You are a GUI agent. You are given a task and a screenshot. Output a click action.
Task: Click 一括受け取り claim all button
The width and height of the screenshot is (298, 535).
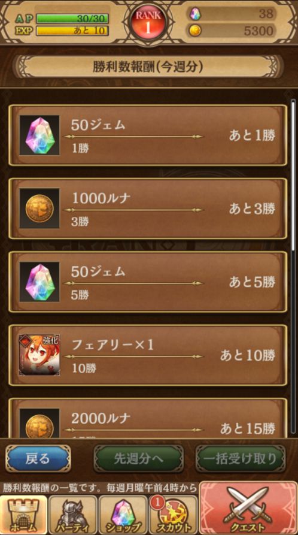click(x=241, y=458)
